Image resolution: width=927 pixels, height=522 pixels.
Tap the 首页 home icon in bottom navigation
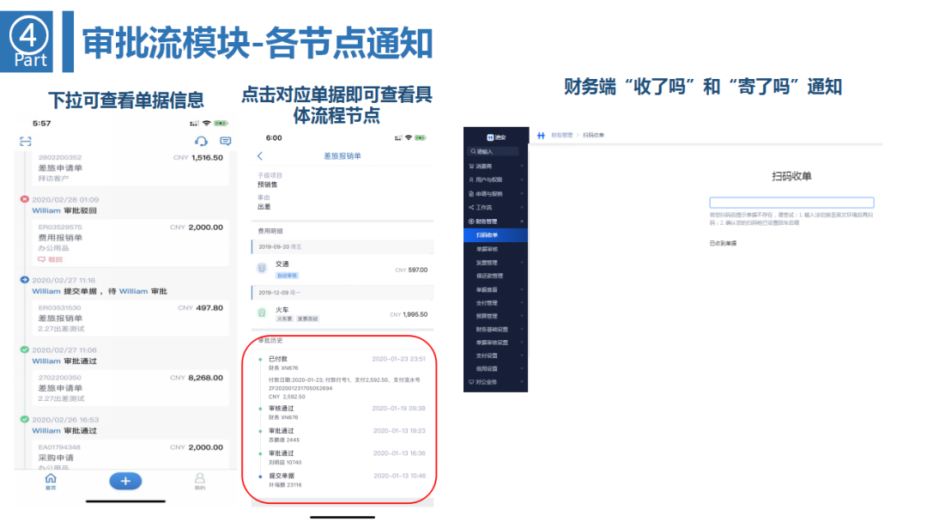[51, 480]
